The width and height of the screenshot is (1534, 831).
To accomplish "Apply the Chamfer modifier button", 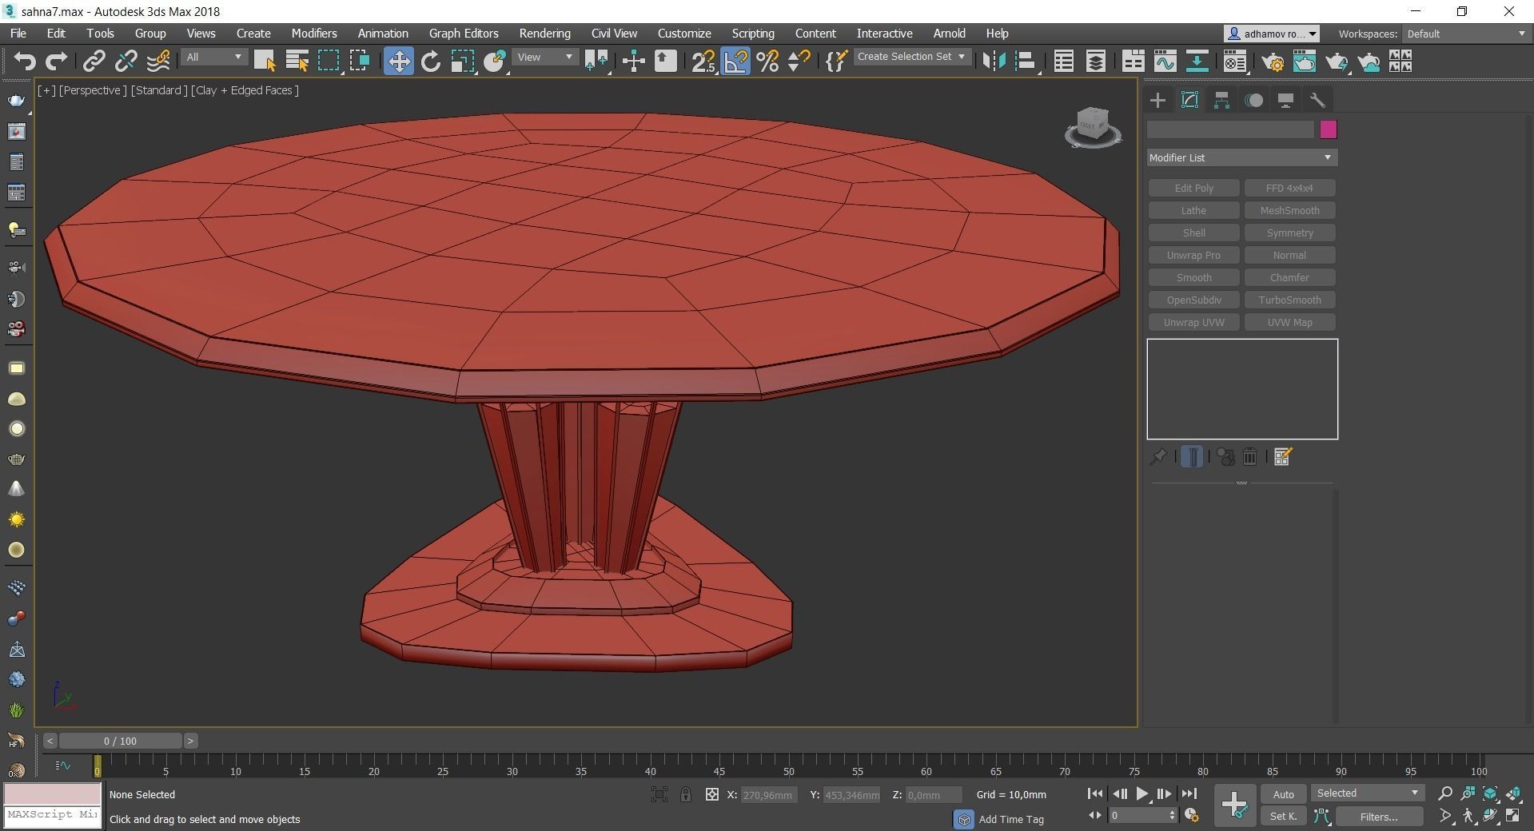I will click(x=1289, y=277).
